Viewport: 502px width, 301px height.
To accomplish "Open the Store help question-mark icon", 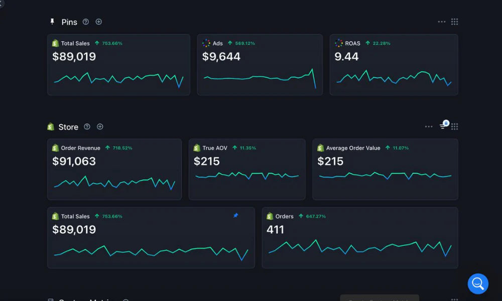I will [87, 126].
